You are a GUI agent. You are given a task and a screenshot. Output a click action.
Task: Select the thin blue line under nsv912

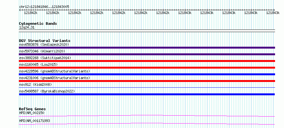point(147,87)
